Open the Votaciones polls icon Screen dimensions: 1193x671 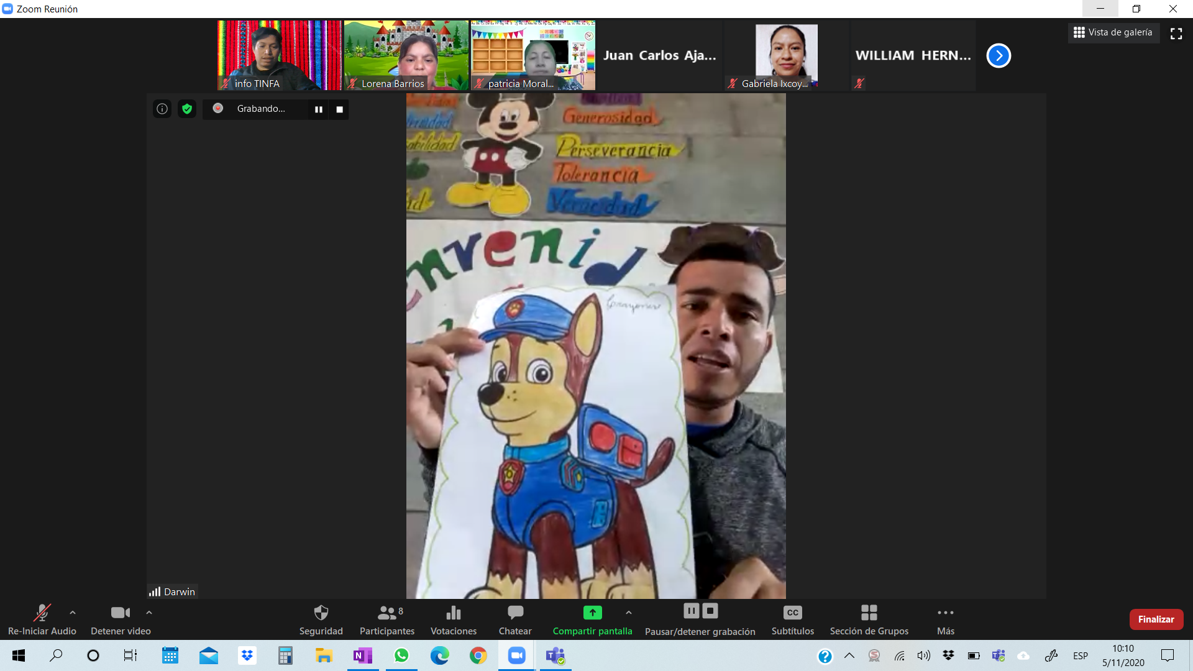coord(454,613)
